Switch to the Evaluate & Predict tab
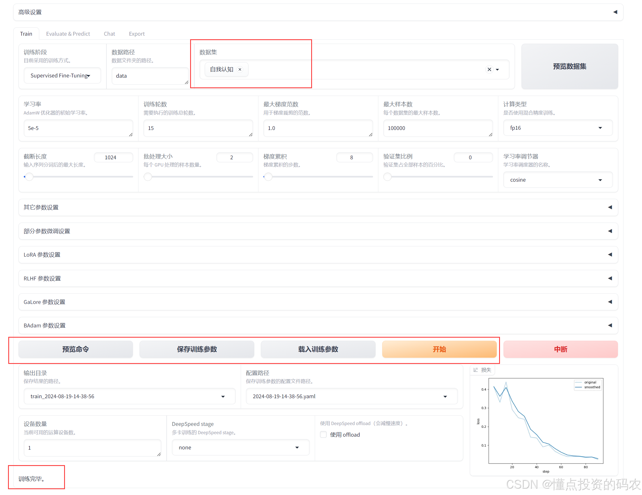 coord(68,34)
